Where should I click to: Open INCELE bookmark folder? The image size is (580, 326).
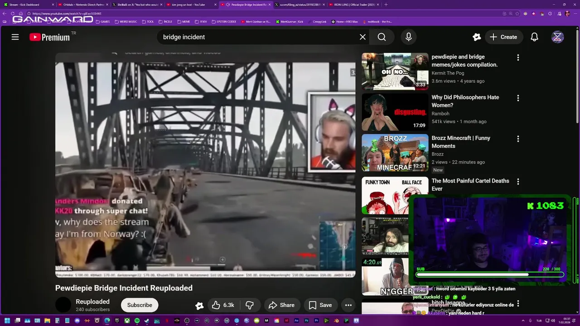[165, 22]
